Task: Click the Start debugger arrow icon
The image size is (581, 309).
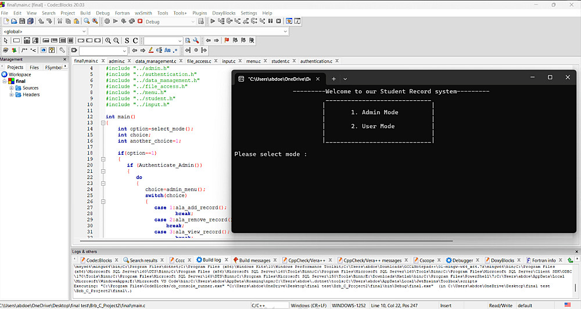Action: coord(213,21)
